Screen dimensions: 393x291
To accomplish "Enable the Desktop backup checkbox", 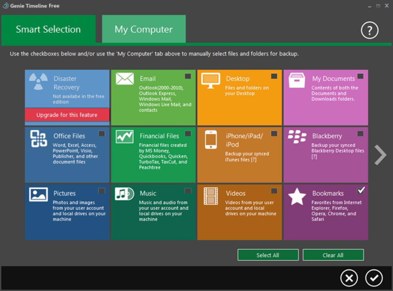I will (x=274, y=76).
